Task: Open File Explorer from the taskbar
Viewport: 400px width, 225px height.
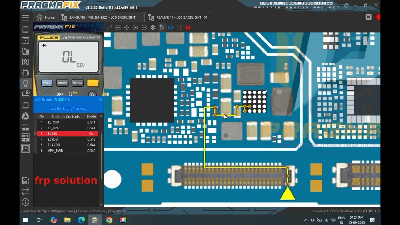Action: pos(67,220)
